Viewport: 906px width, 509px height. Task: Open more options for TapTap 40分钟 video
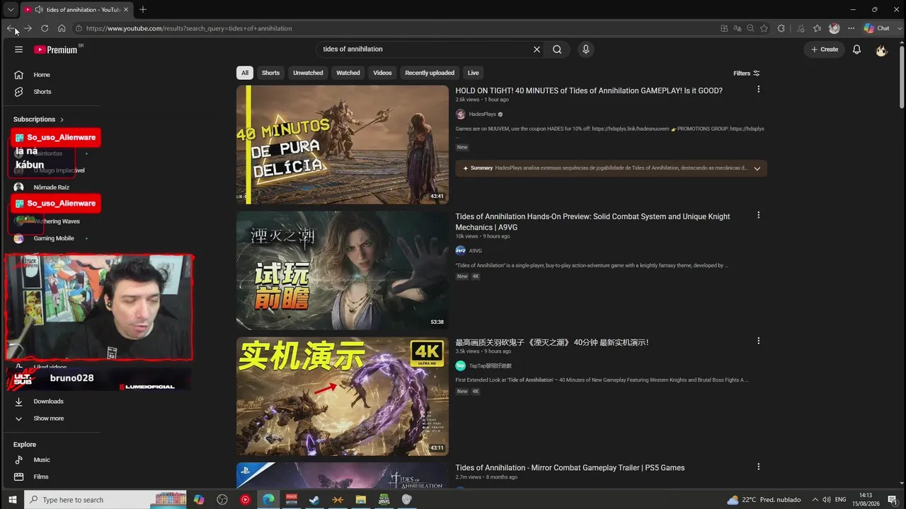pos(758,341)
